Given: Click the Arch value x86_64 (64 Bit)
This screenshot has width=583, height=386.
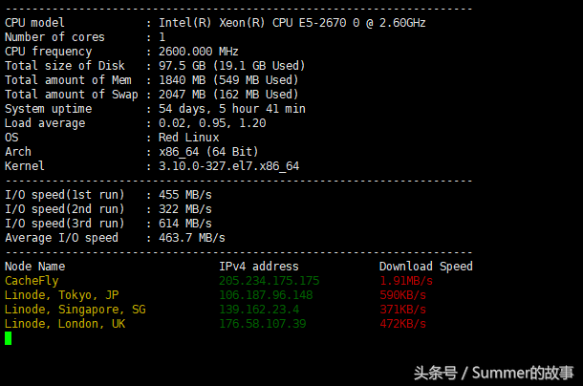Looking at the screenshot, I should [208, 152].
